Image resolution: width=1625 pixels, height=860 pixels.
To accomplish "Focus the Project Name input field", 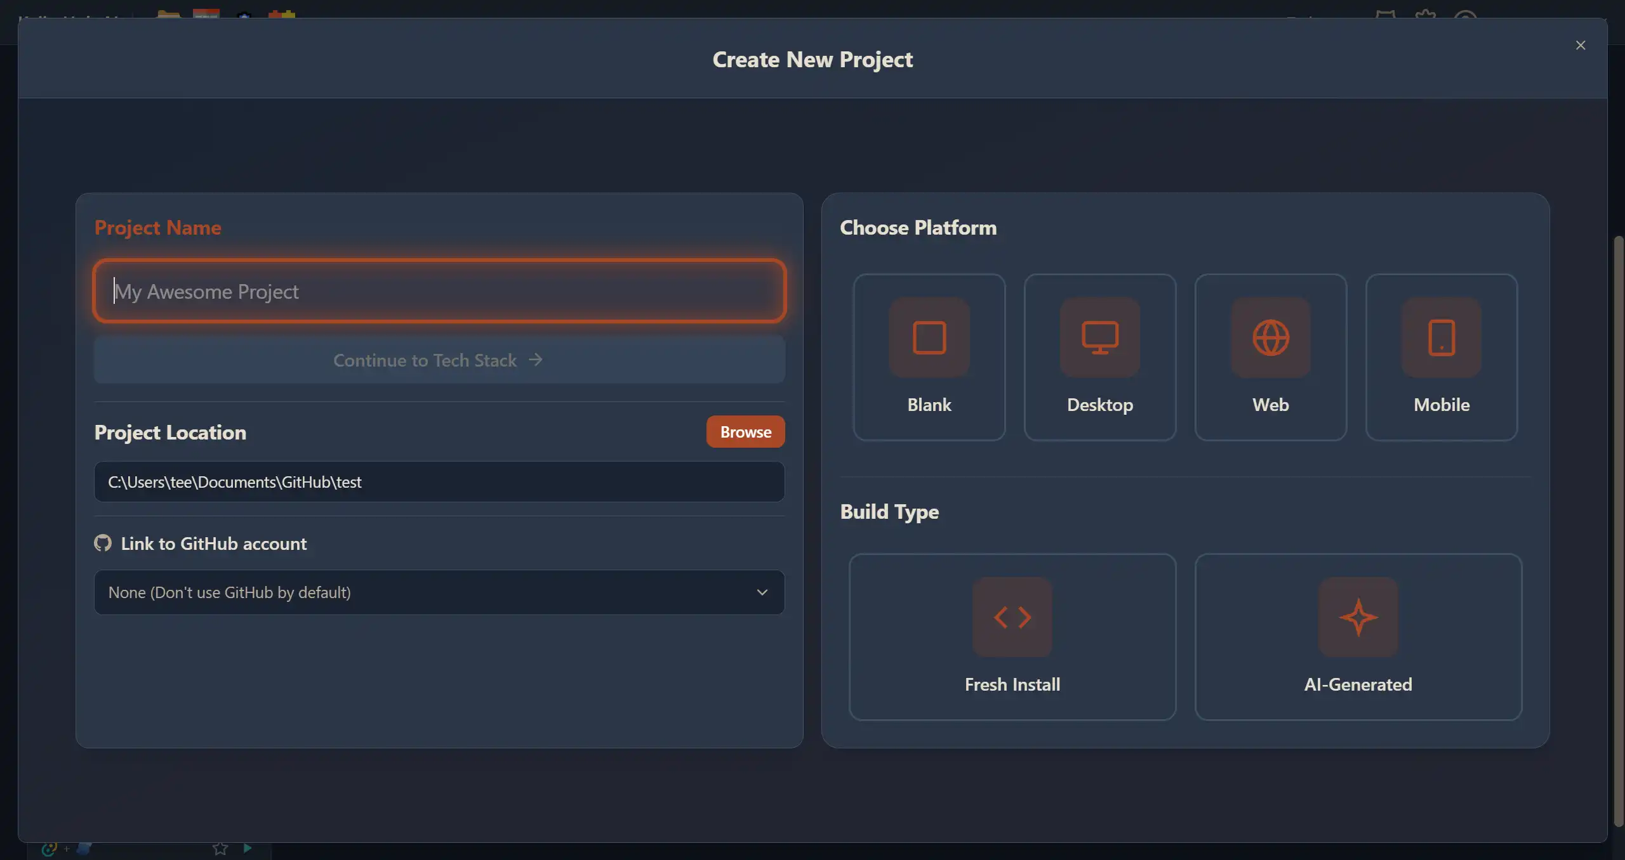I will click(x=439, y=291).
